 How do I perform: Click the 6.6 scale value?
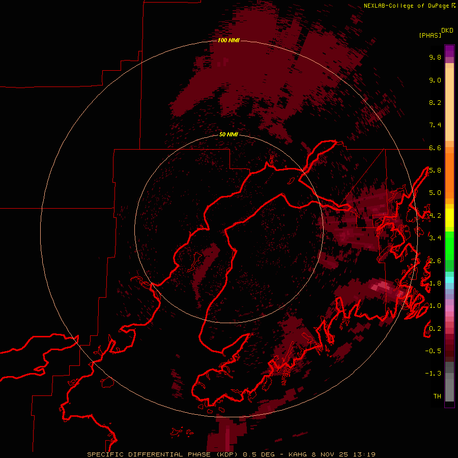(x=435, y=148)
